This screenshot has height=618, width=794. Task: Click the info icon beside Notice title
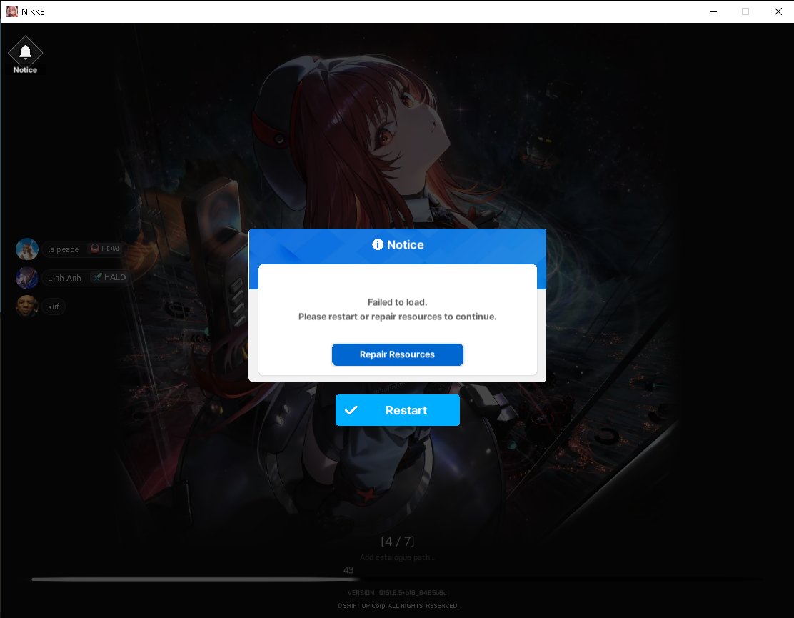(x=378, y=244)
